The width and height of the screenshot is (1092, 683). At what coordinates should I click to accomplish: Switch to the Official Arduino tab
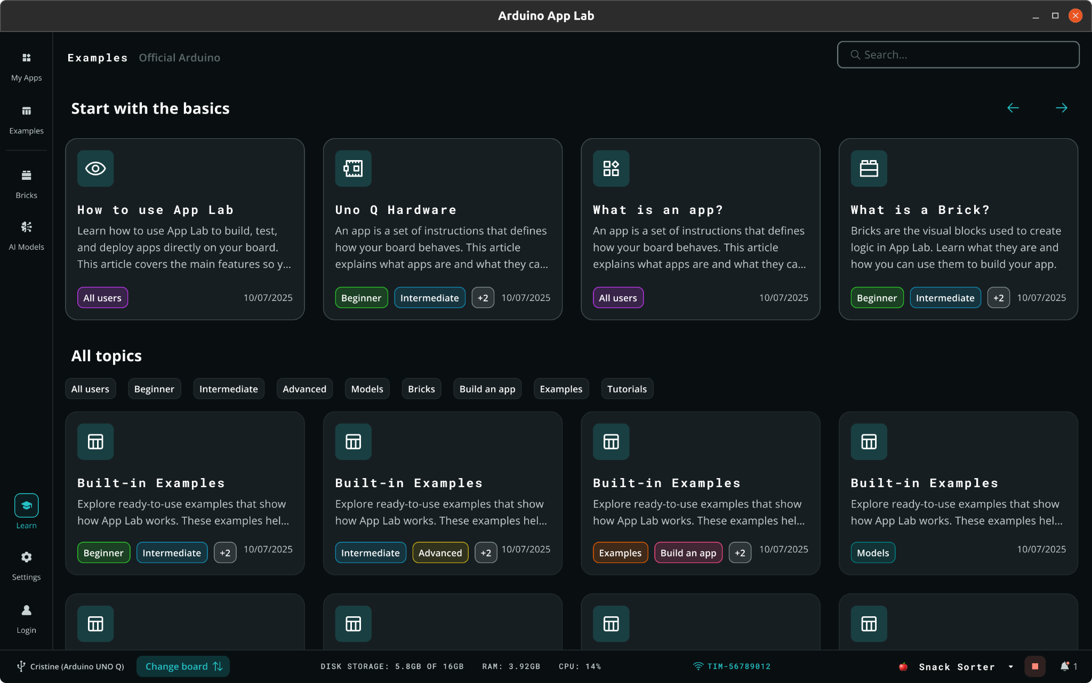pyautogui.click(x=179, y=58)
